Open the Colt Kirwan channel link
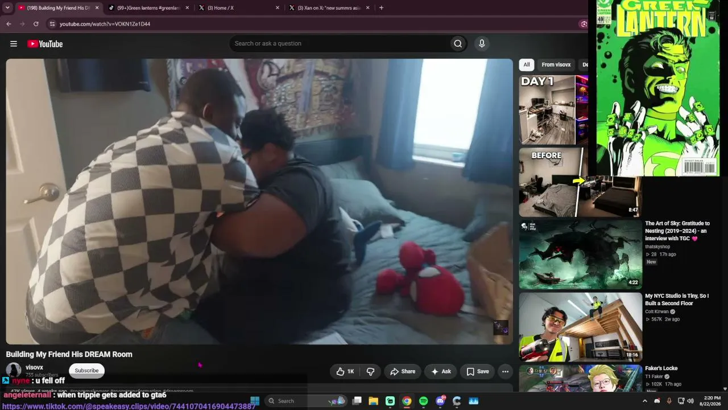 pyautogui.click(x=659, y=311)
